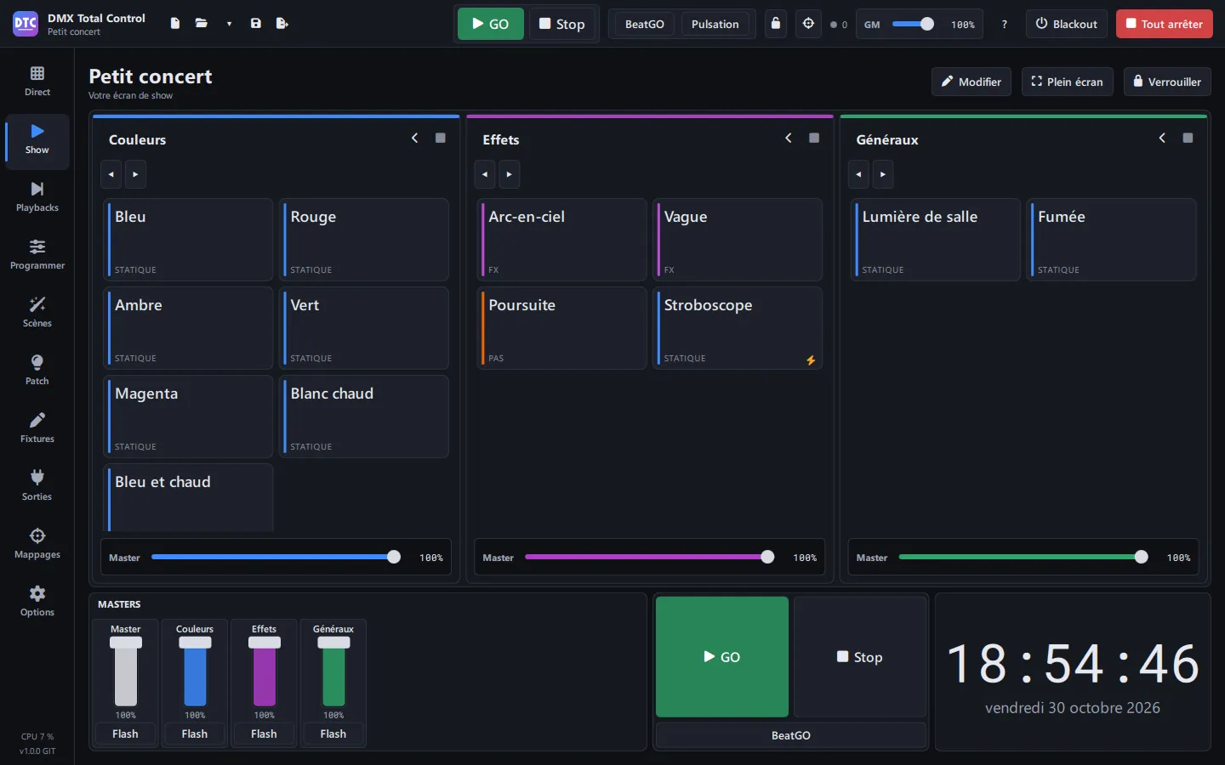Screen dimensions: 1225x765
Task: Click the GM grand master slider
Action: point(913,24)
